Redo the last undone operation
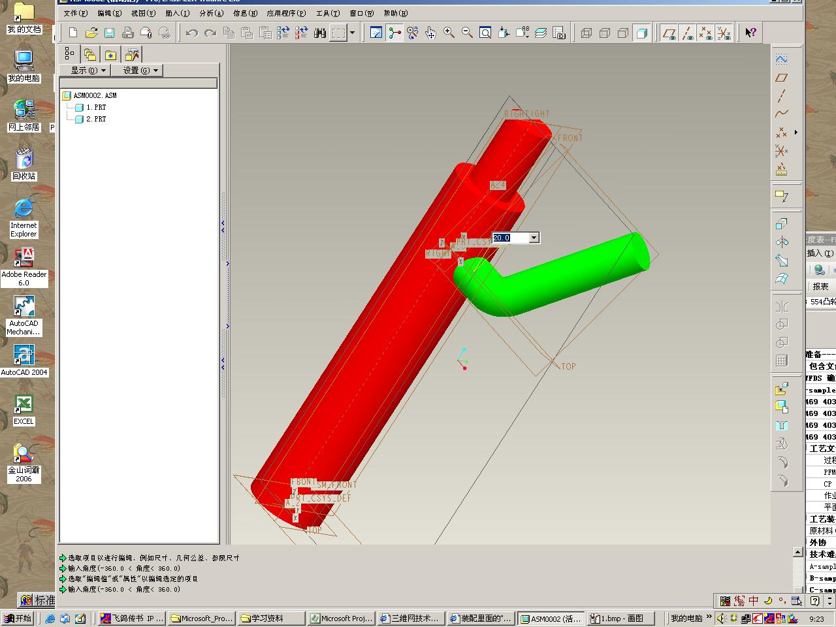The width and height of the screenshot is (836, 627). (210, 33)
